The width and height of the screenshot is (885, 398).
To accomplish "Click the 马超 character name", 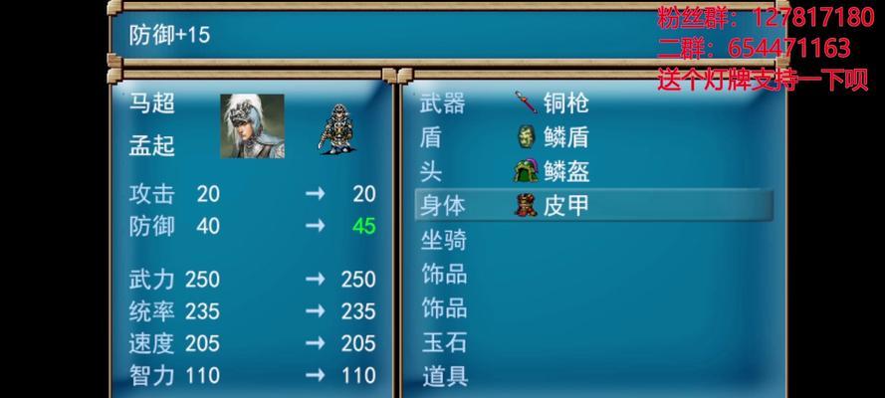I will coord(152,103).
